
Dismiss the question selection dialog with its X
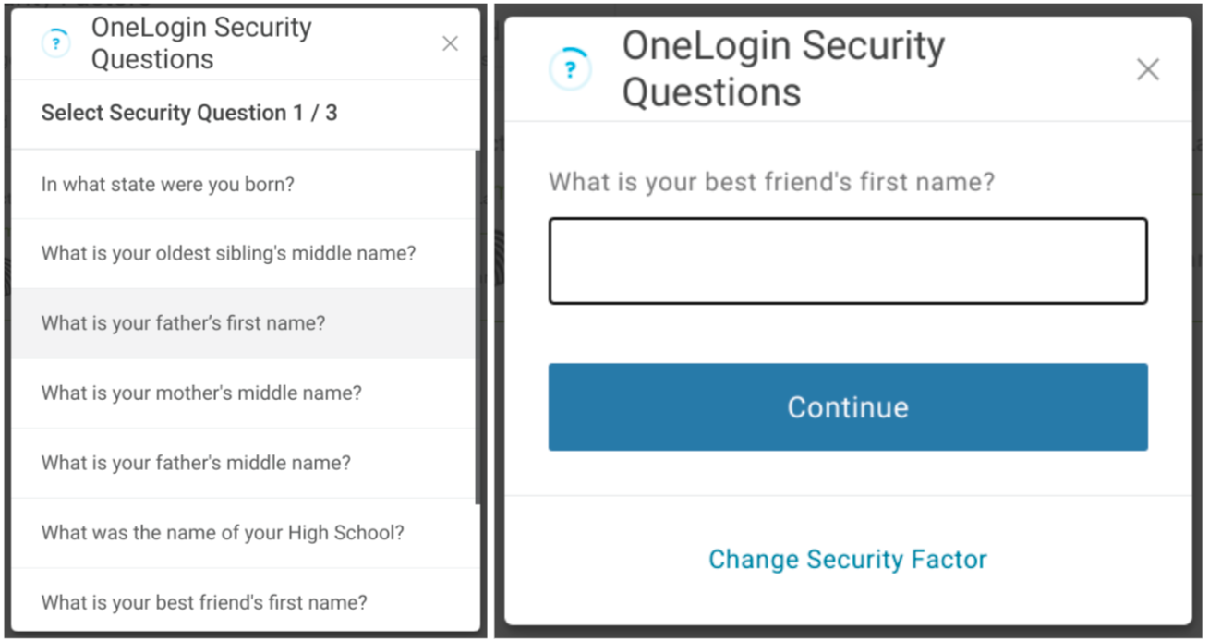[450, 43]
